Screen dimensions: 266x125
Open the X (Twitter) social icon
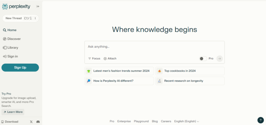pyautogui.click(x=31, y=122)
